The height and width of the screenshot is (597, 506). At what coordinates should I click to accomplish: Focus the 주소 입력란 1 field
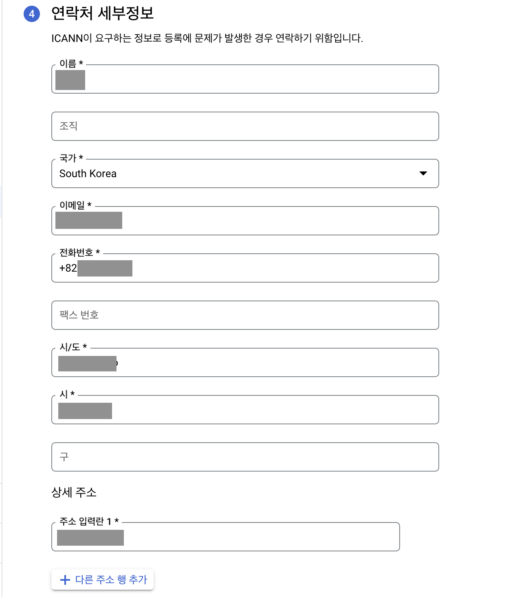(226, 537)
